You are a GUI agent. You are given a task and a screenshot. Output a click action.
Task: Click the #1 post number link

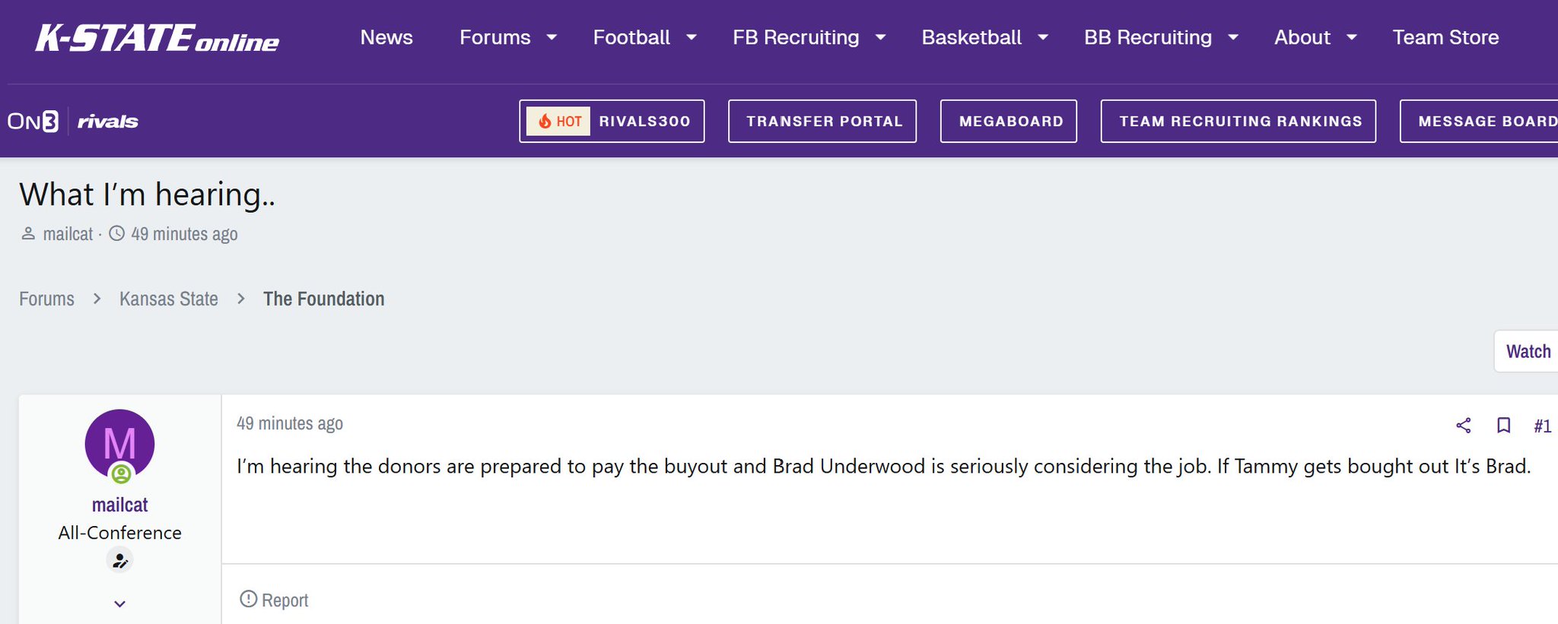tap(1542, 426)
